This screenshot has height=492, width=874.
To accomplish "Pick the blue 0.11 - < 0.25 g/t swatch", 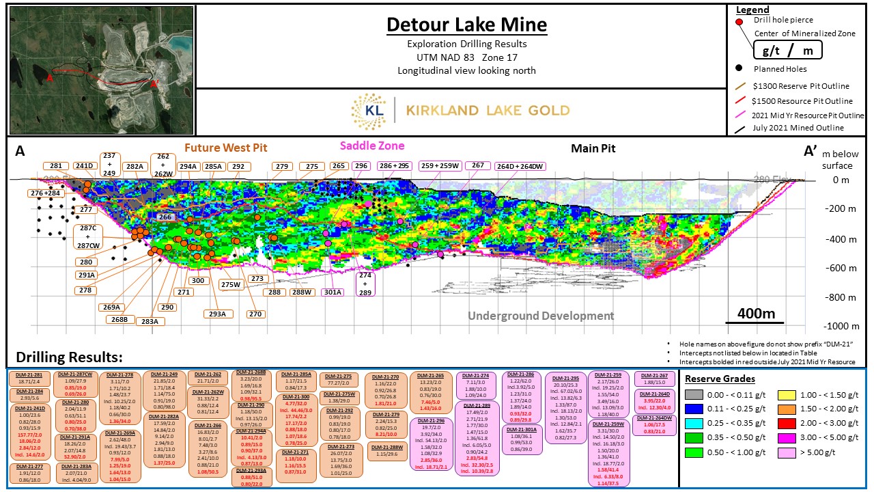I will (x=694, y=409).
